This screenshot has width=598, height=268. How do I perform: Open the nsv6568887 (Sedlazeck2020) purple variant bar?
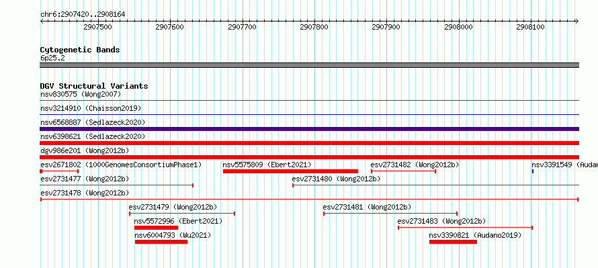[x=310, y=129]
